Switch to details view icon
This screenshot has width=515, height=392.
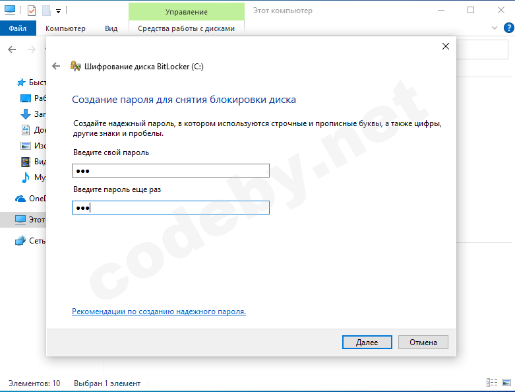492,383
